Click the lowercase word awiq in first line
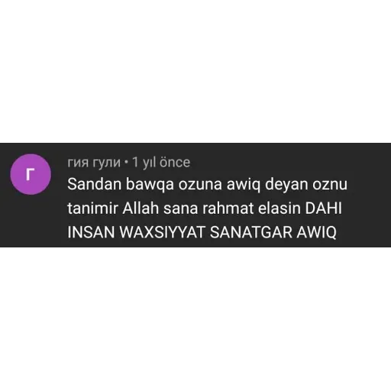 244,184
